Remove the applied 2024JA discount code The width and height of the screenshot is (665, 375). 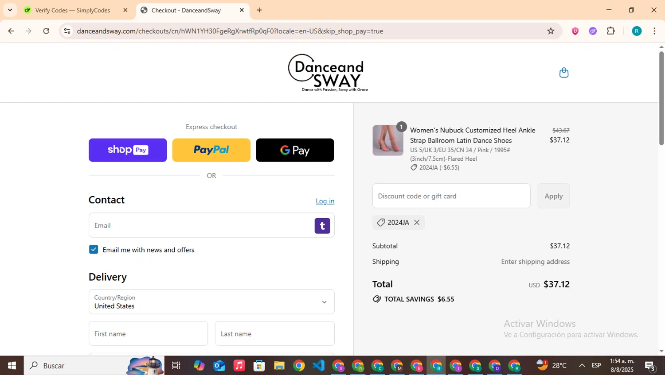click(x=417, y=223)
